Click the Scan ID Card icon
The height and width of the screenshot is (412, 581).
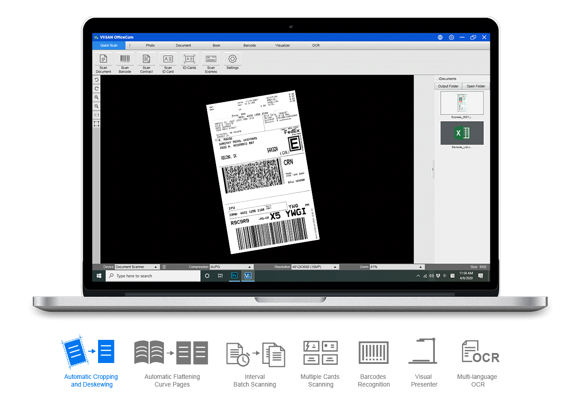[x=167, y=61]
